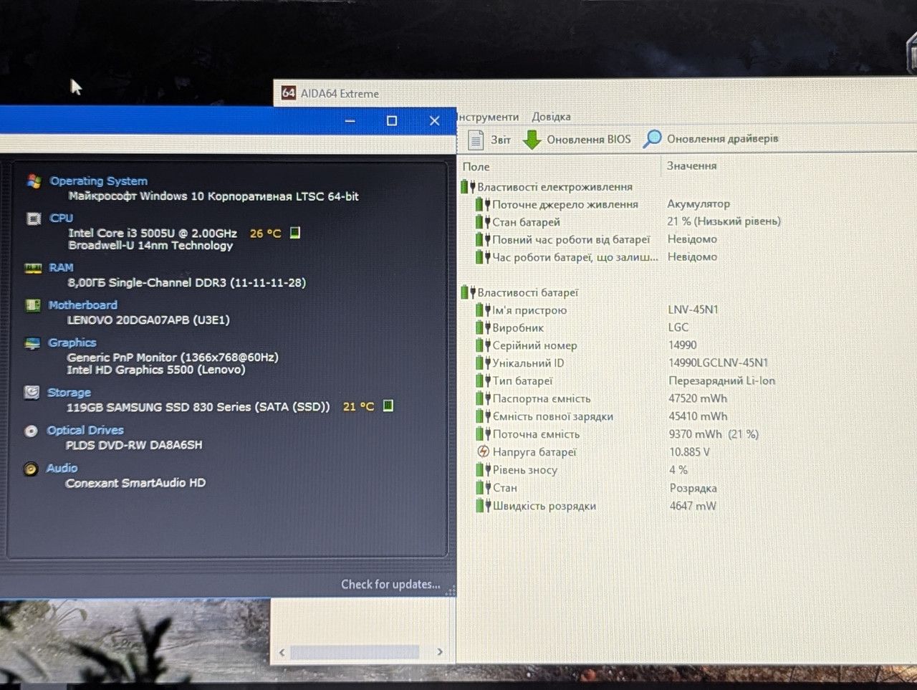Screen dimensions: 917x690
Task: Click the Optical Drives disc icon
Action: coord(31,431)
